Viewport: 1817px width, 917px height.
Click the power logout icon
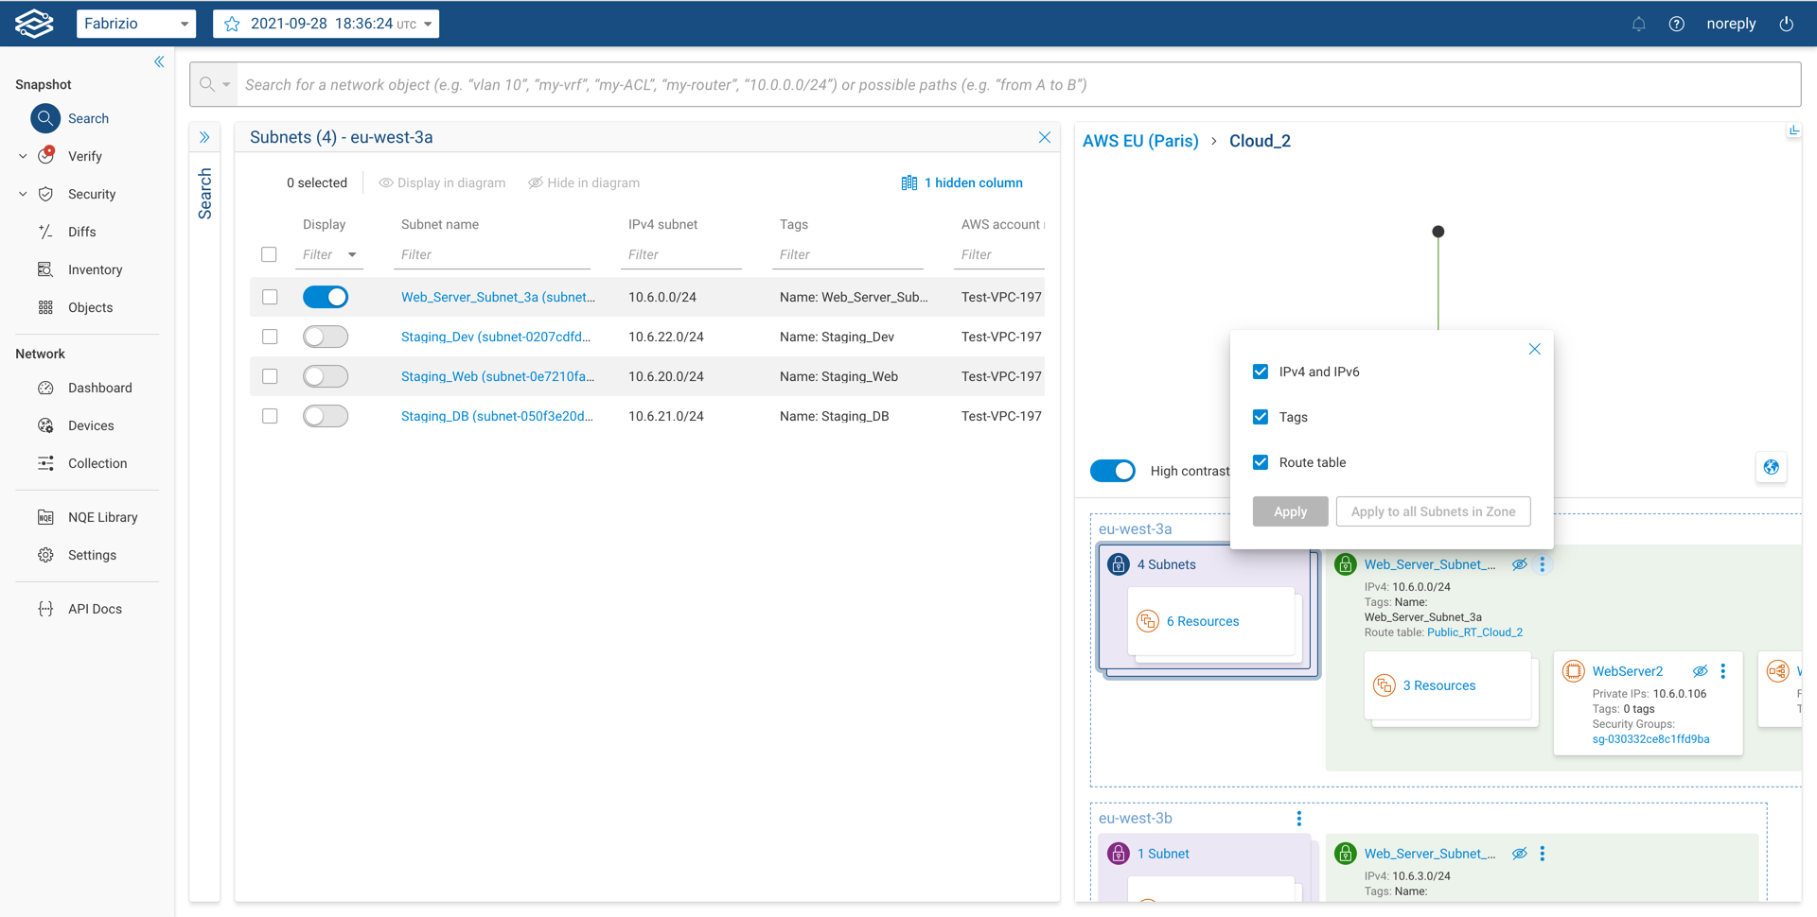(1786, 25)
